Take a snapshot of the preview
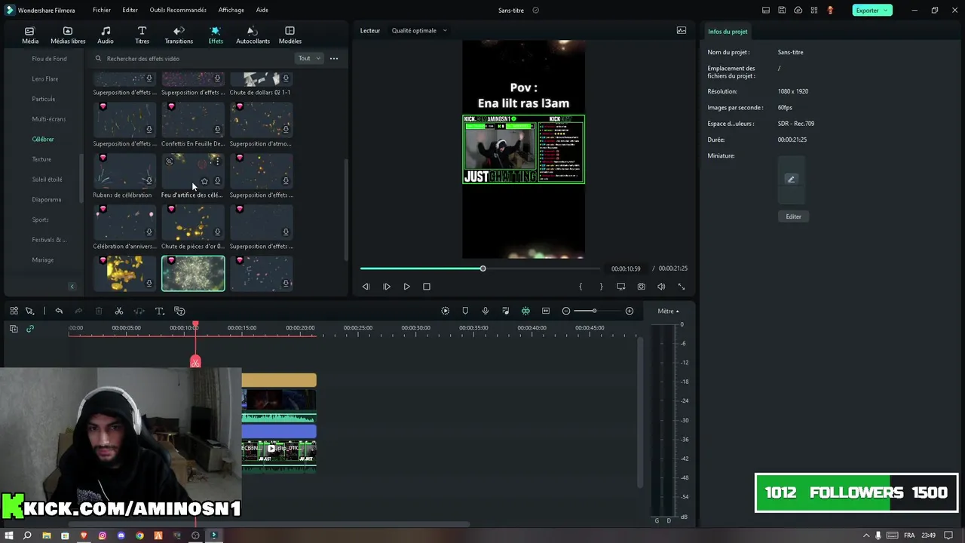This screenshot has width=965, height=543. 641,287
